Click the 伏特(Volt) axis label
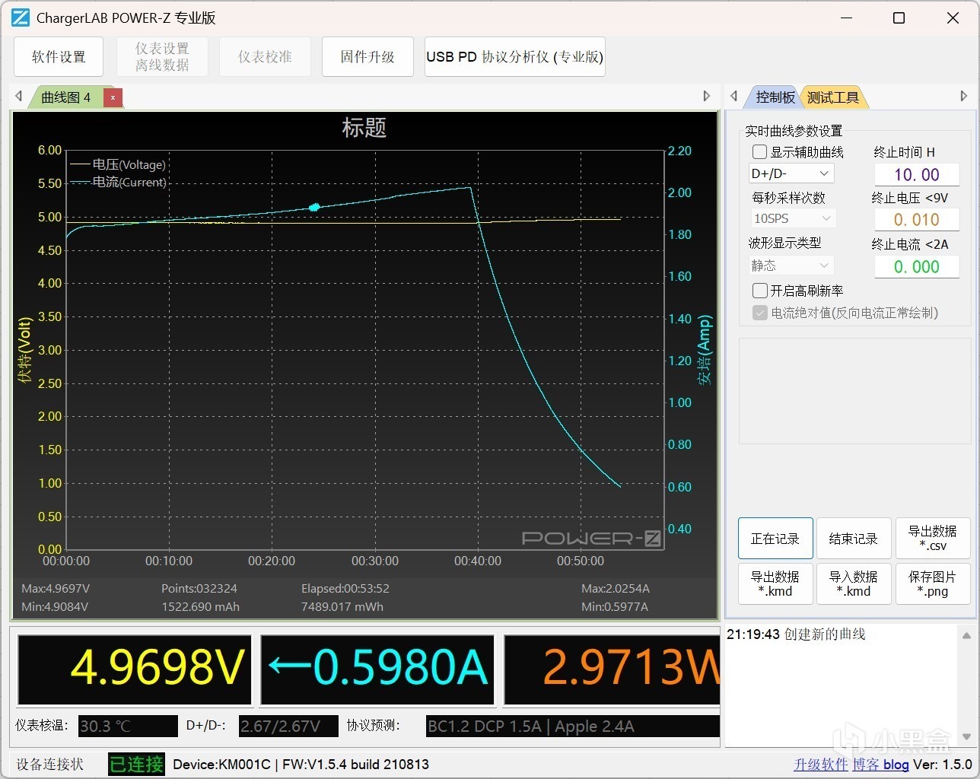 pos(26,350)
